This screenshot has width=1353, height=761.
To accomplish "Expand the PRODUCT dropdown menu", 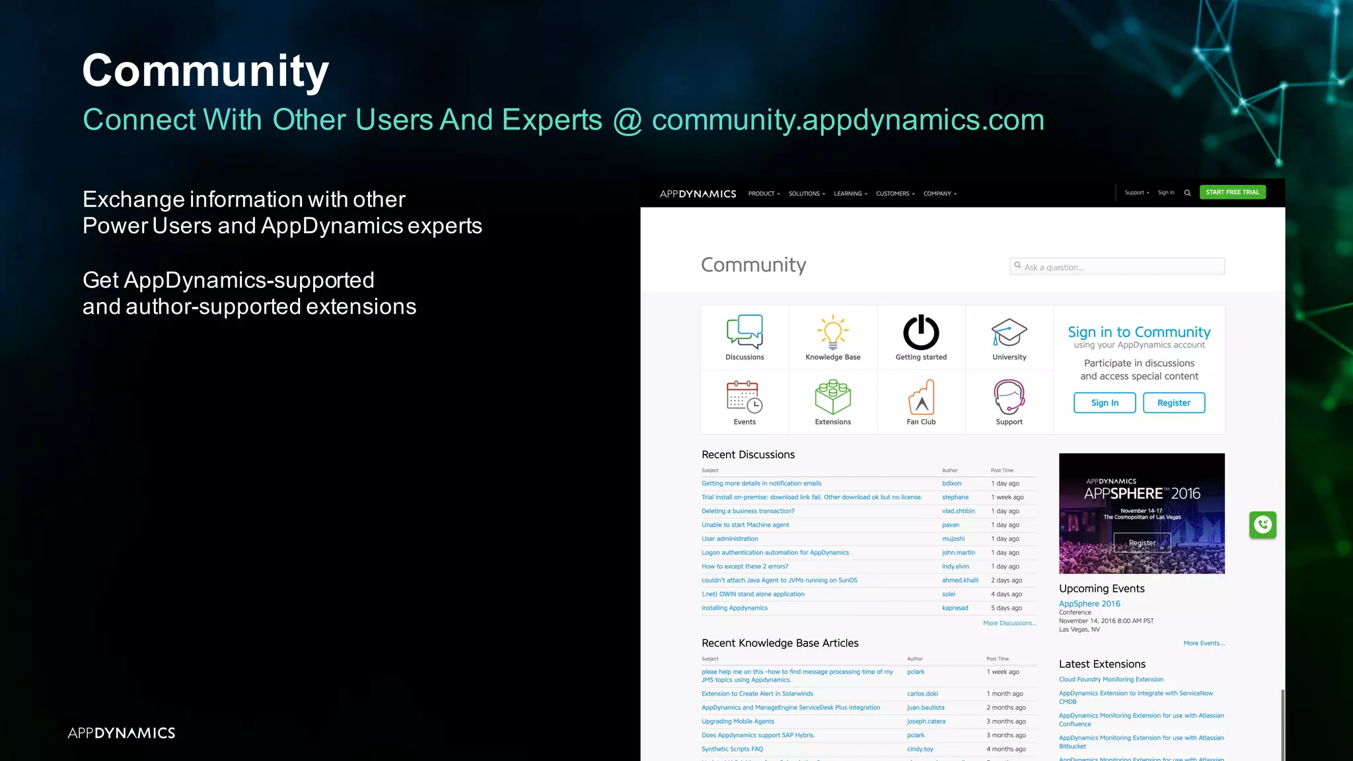I will (x=764, y=194).
